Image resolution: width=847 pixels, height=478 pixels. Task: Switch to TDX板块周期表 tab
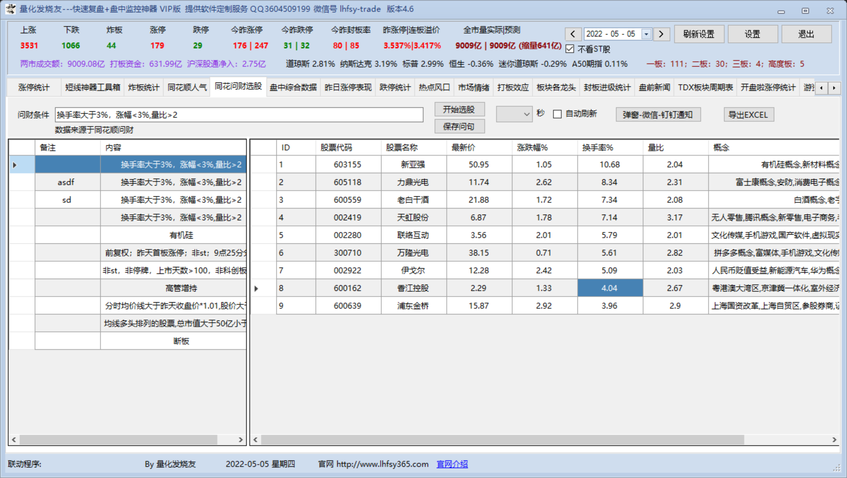[706, 88]
